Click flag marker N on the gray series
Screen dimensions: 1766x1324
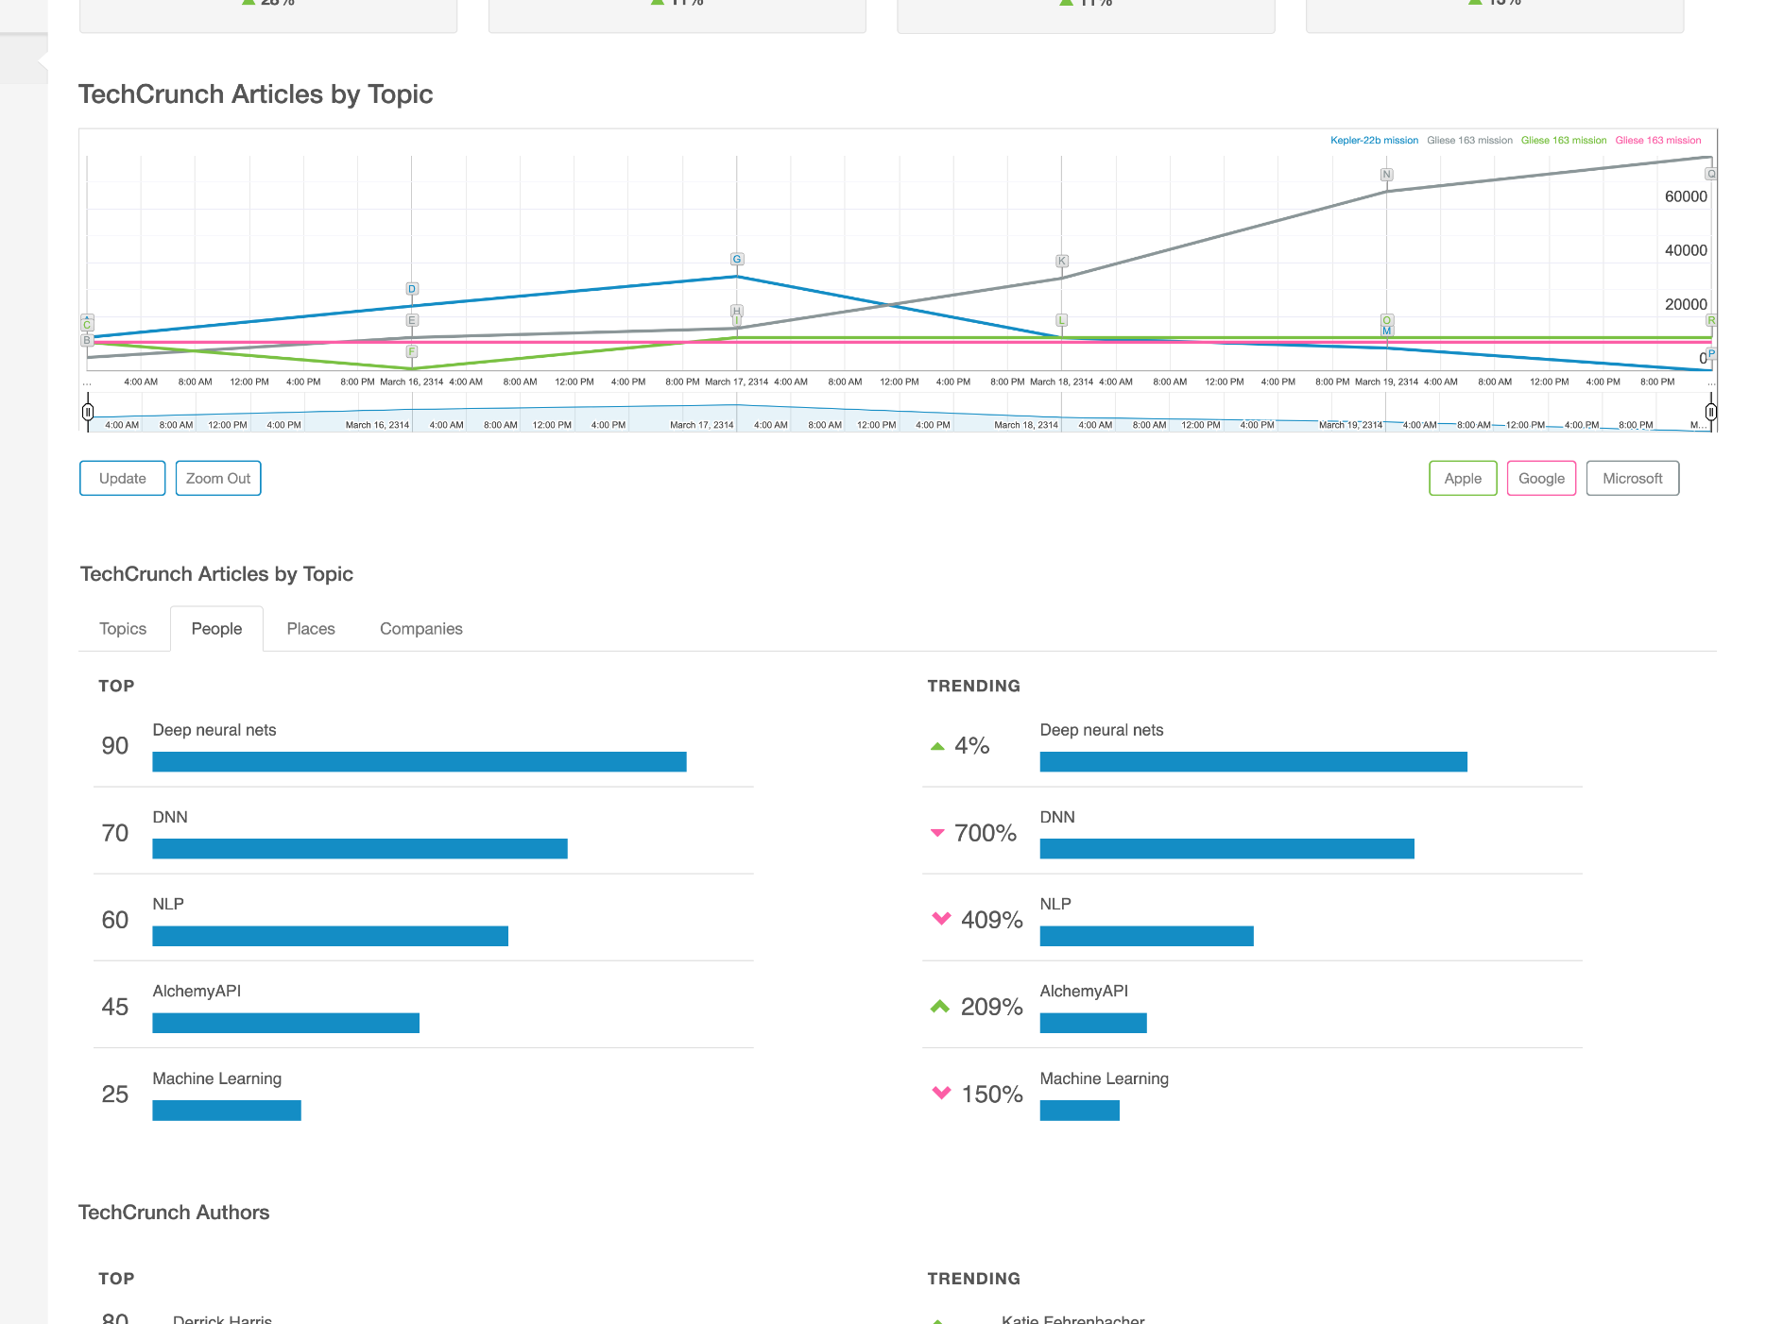(x=1386, y=174)
